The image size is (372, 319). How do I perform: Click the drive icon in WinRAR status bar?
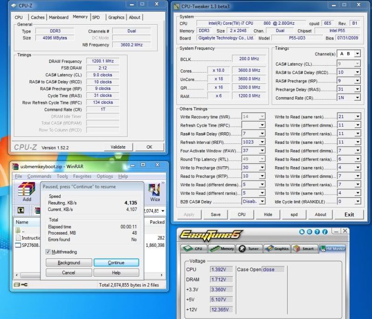pos(17,285)
